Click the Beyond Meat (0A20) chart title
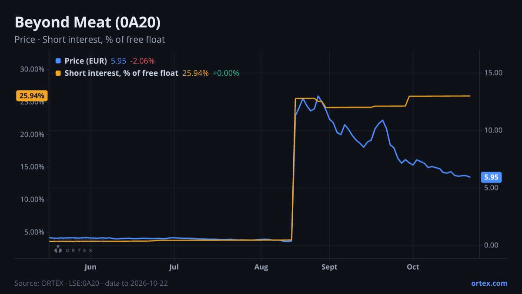This screenshot has width=522, height=294. tap(87, 22)
